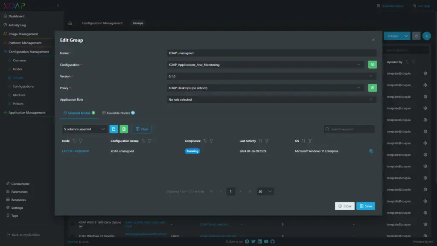Viewport: 437px width, 246px height.
Task: Open XOAP Twitter page in footer
Action: [253, 242]
